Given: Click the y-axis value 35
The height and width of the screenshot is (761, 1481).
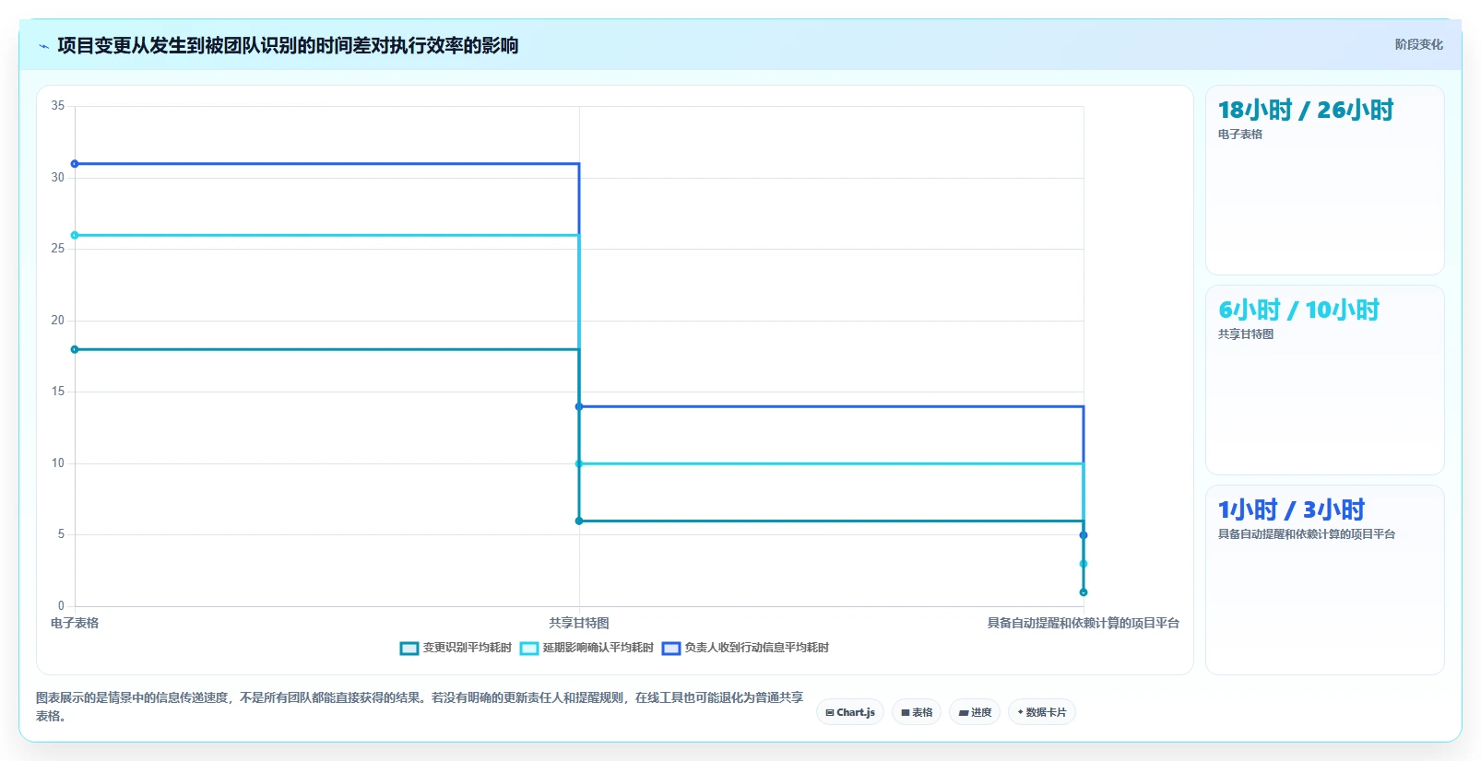Looking at the screenshot, I should tap(58, 106).
